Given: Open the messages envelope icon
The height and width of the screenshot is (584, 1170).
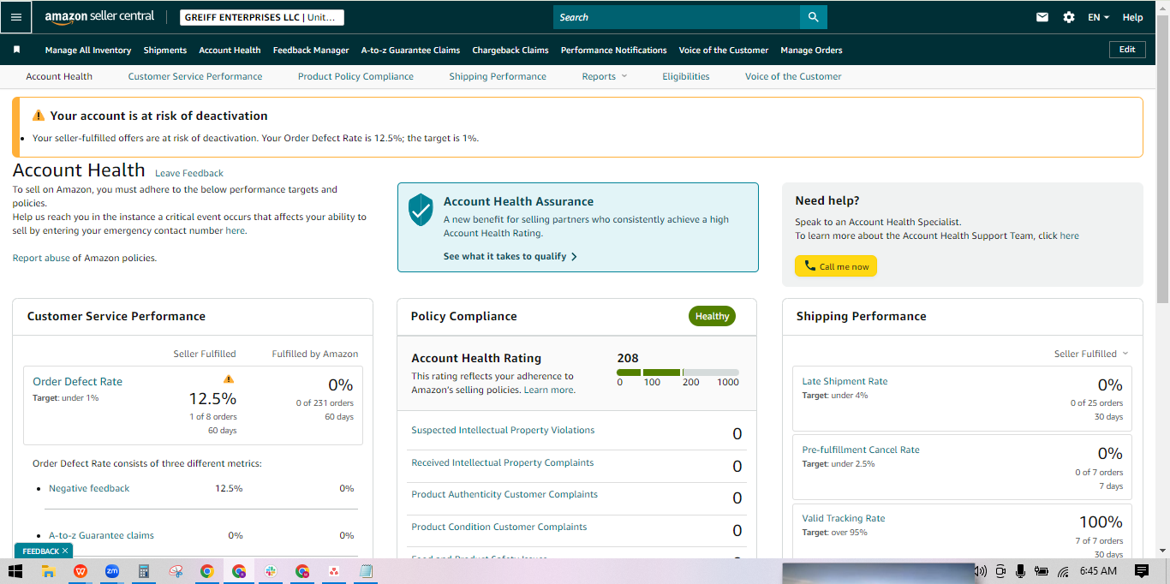Looking at the screenshot, I should click(x=1042, y=17).
